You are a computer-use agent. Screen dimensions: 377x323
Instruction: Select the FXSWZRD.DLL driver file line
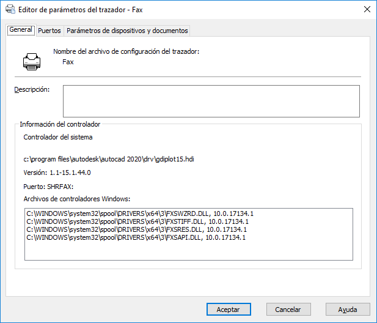tap(139, 213)
